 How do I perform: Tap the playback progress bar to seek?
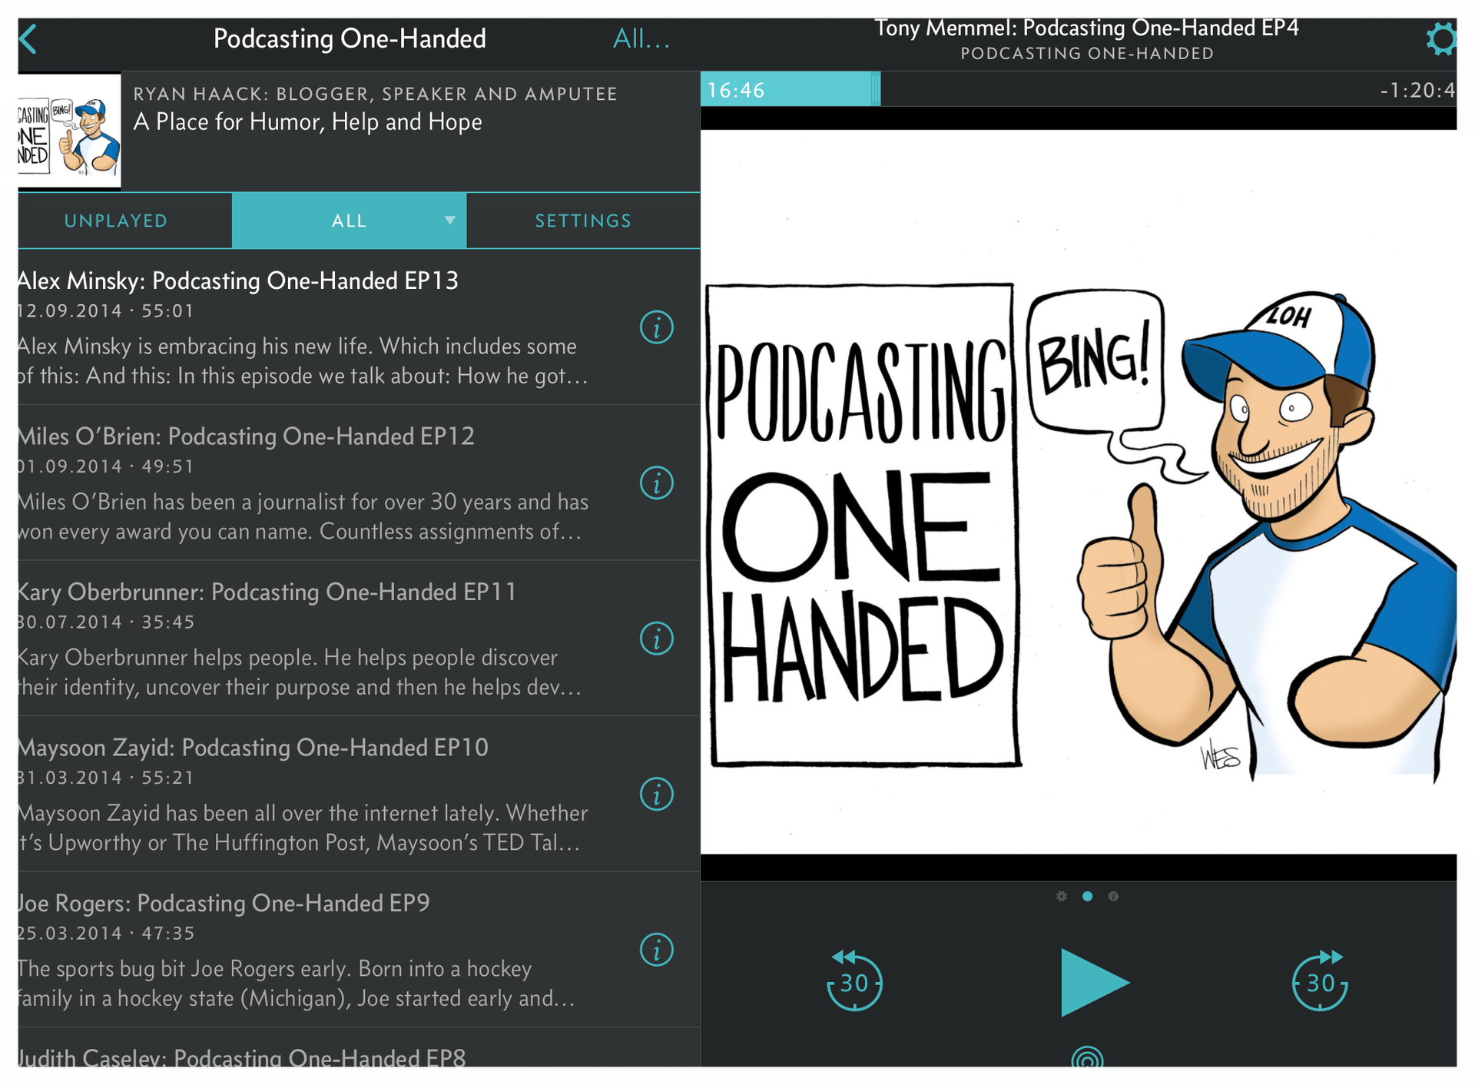pyautogui.click(x=1076, y=90)
